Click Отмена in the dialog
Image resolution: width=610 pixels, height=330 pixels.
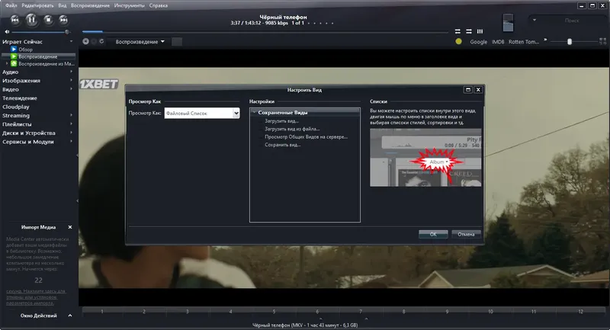[x=466, y=235]
